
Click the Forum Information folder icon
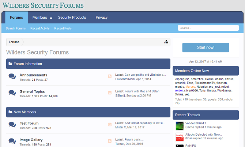point(10,64)
